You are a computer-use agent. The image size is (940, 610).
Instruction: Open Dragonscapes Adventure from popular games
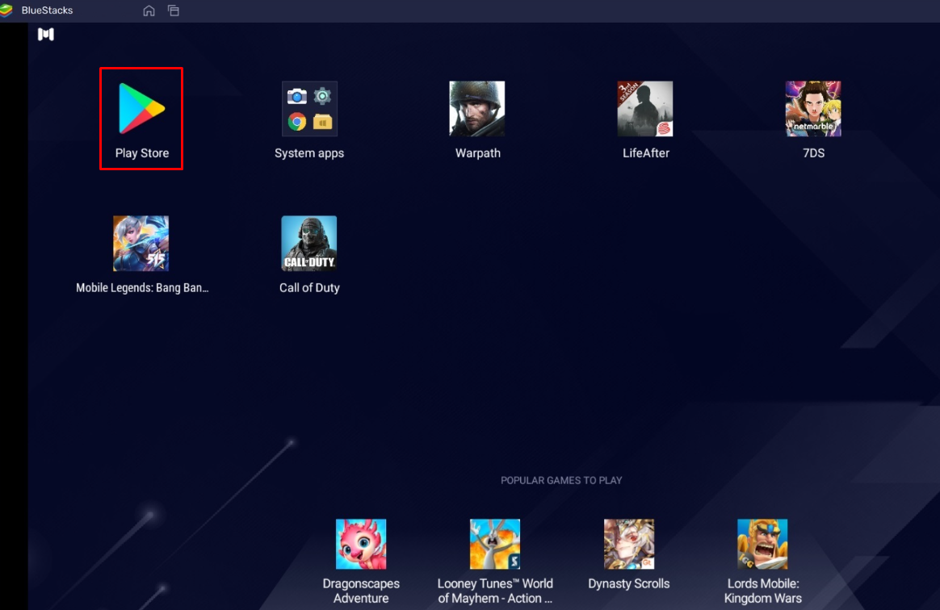point(361,543)
